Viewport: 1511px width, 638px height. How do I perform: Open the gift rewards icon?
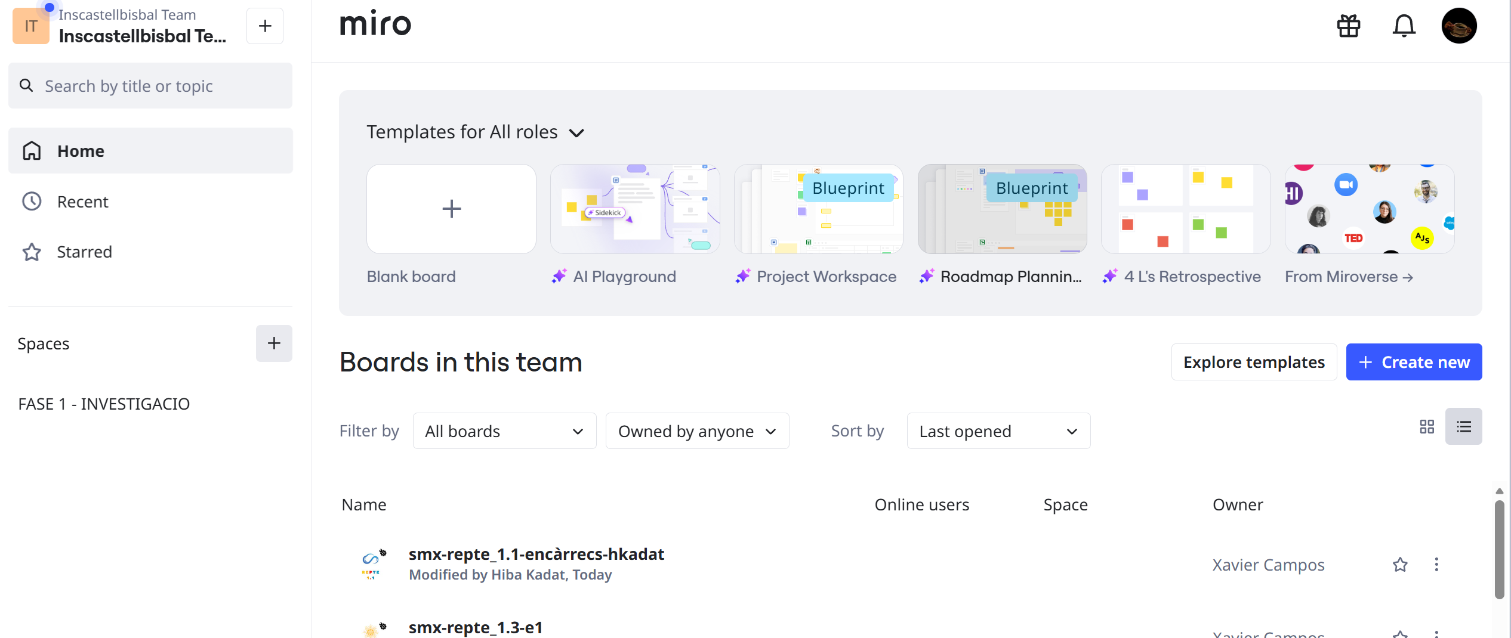coord(1349,26)
